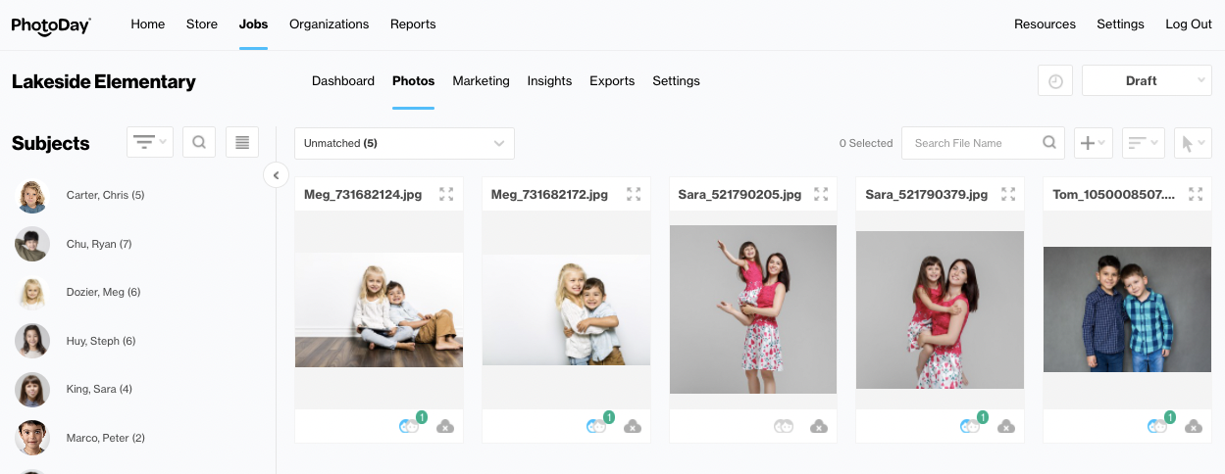Switch to the Photos tab

point(413,81)
